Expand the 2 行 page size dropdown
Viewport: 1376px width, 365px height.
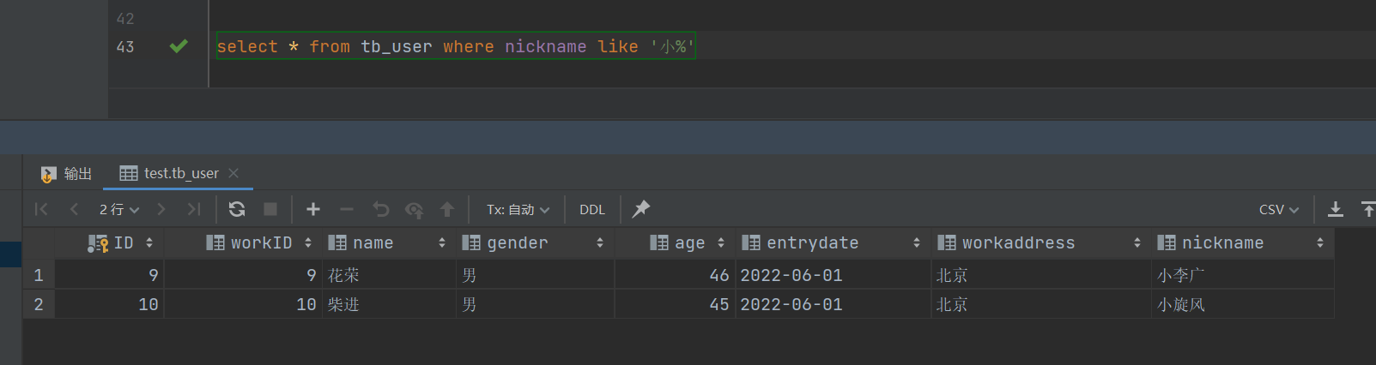coord(118,210)
